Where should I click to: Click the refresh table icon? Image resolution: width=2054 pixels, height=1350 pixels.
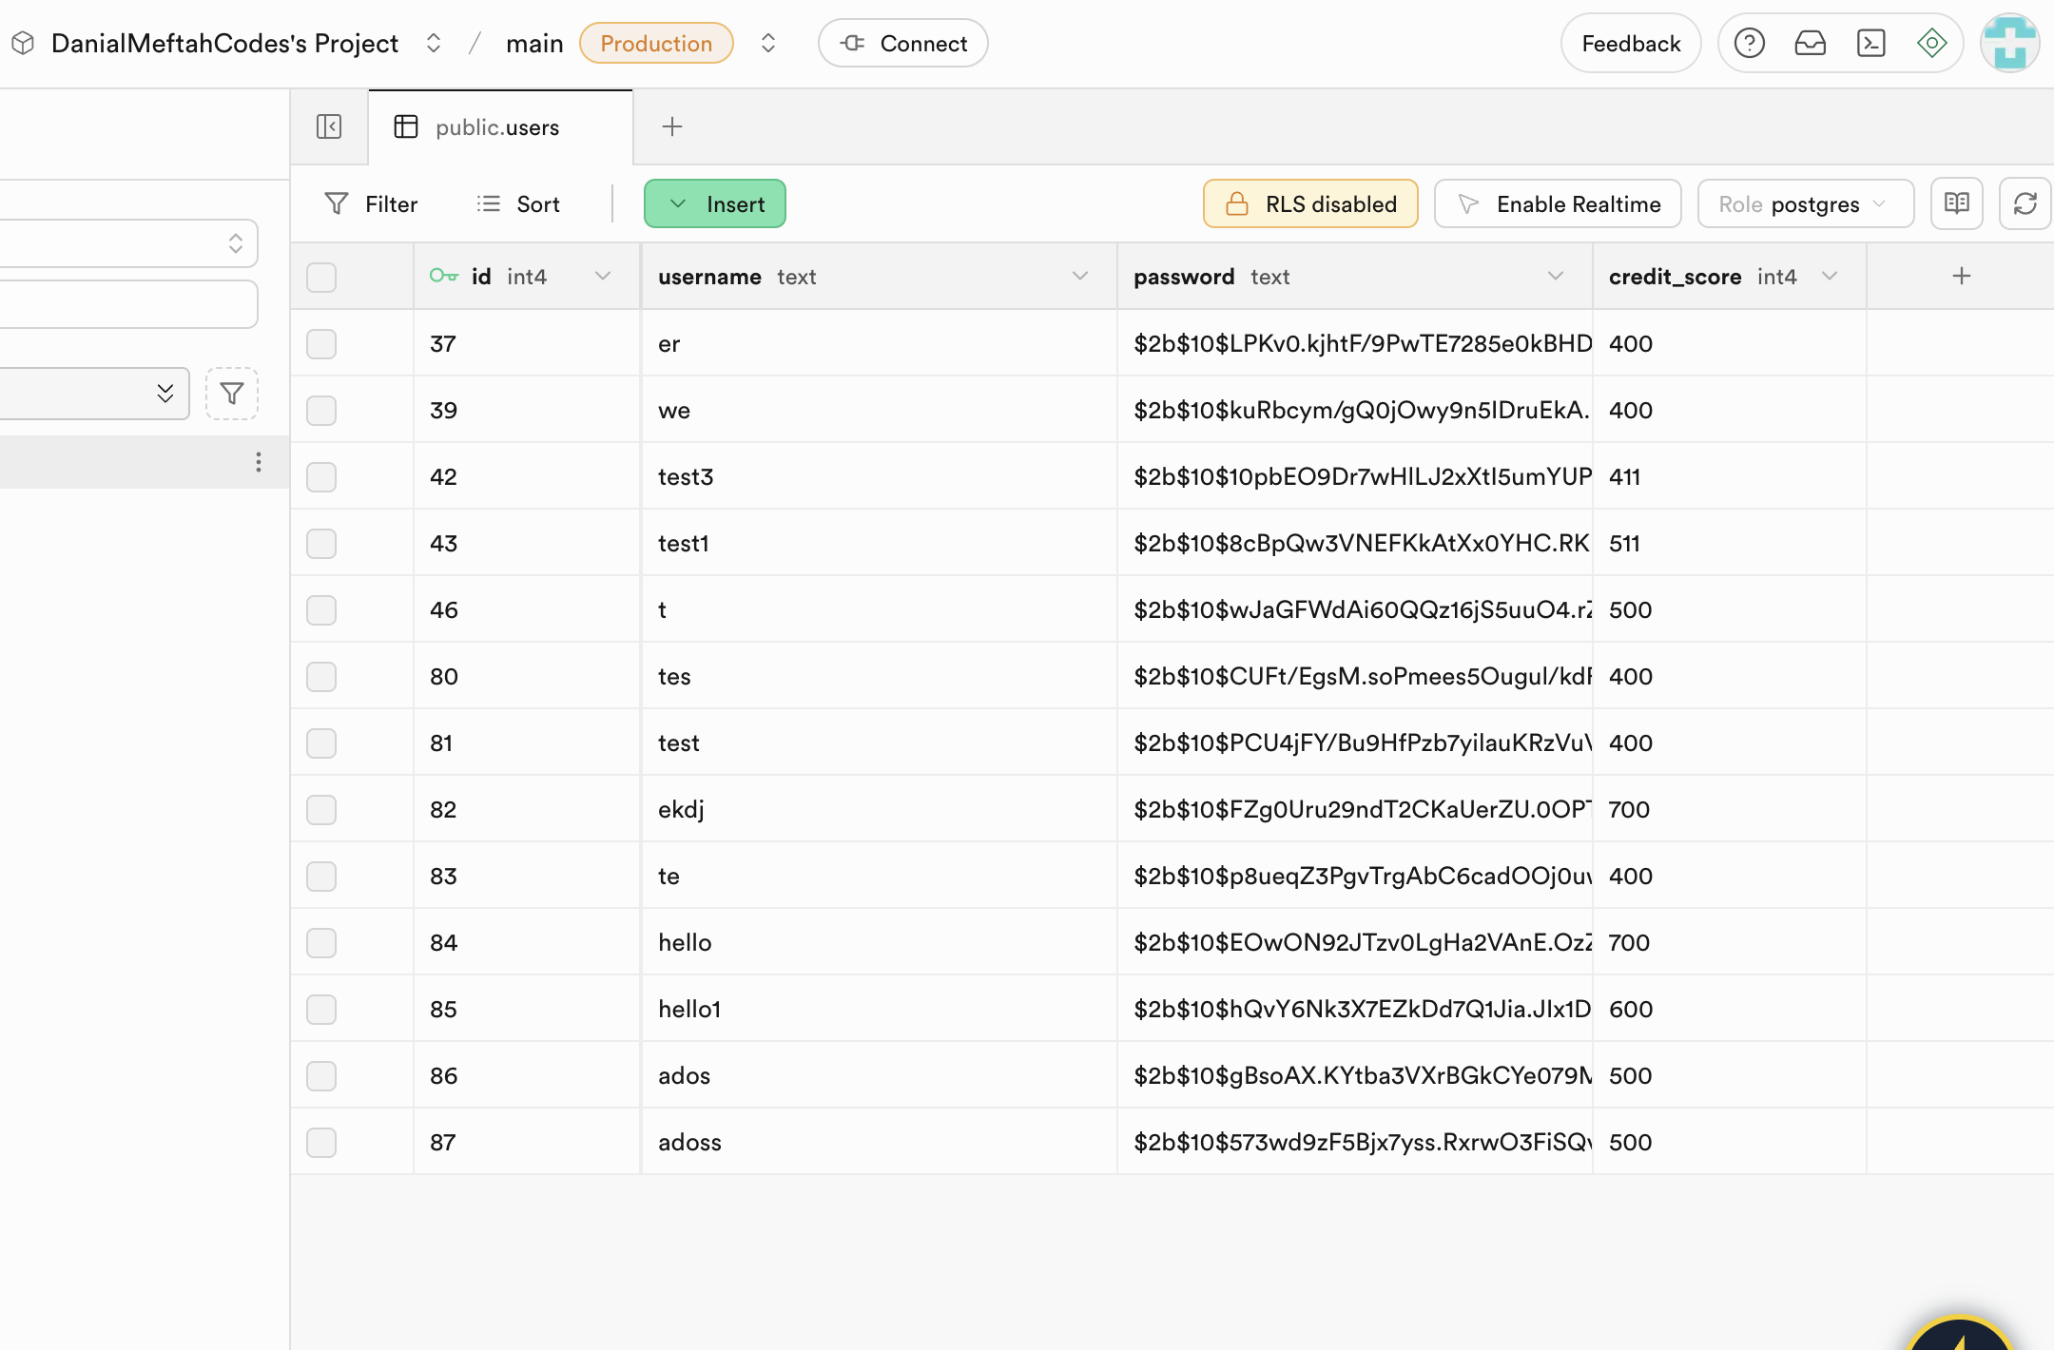(2025, 203)
